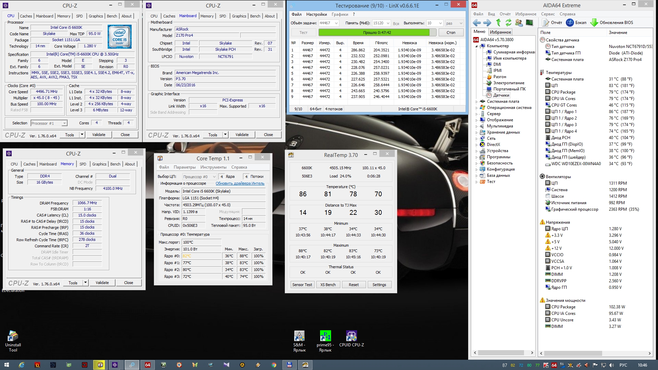Viewport: 658px width, 370px height.
Task: Click Обновления BIOS green download arrow
Action: (x=594, y=23)
